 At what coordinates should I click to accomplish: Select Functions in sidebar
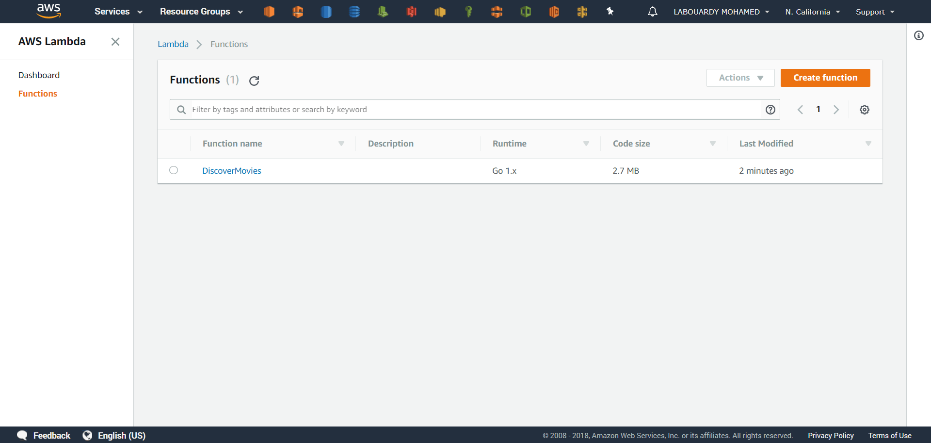38,94
